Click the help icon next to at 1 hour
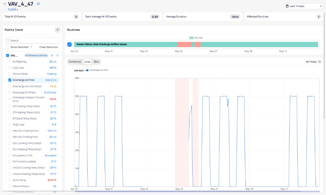326x195 pixels. click(320, 62)
